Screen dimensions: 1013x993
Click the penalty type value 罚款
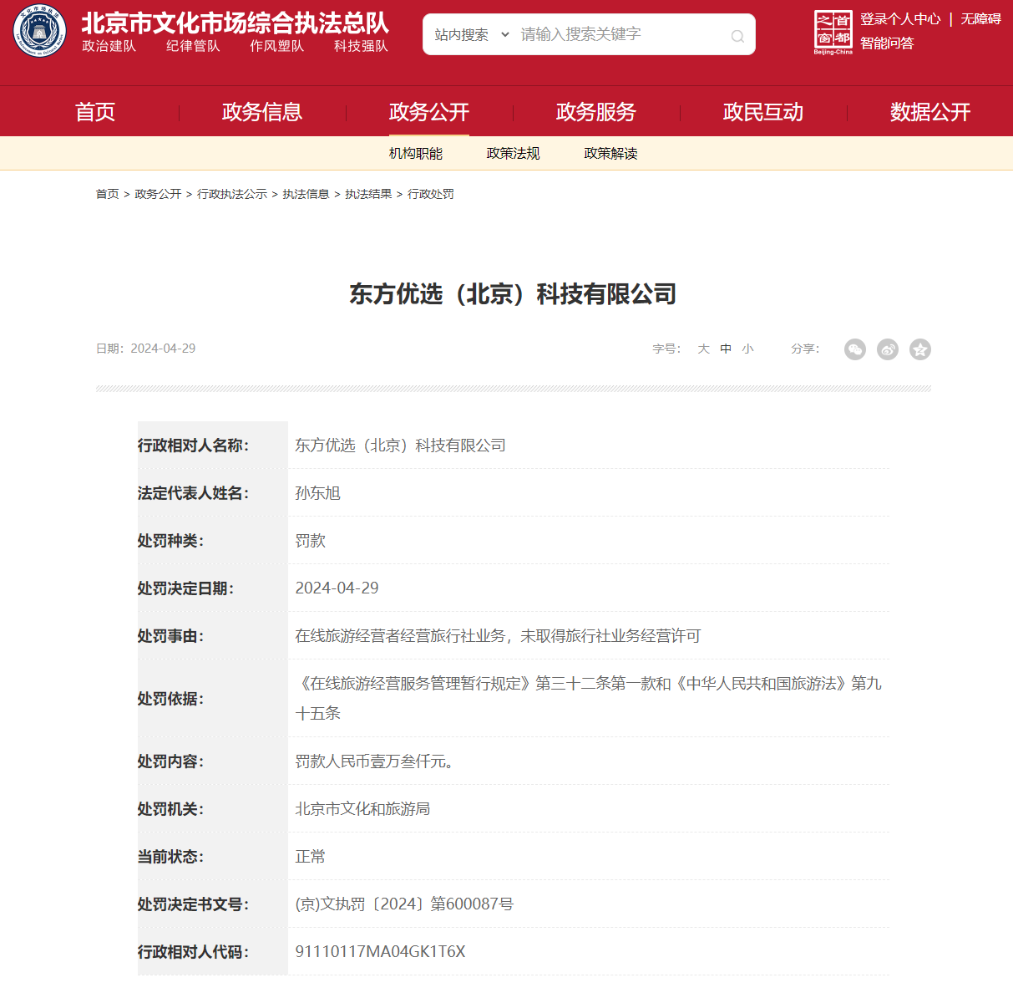(x=311, y=541)
